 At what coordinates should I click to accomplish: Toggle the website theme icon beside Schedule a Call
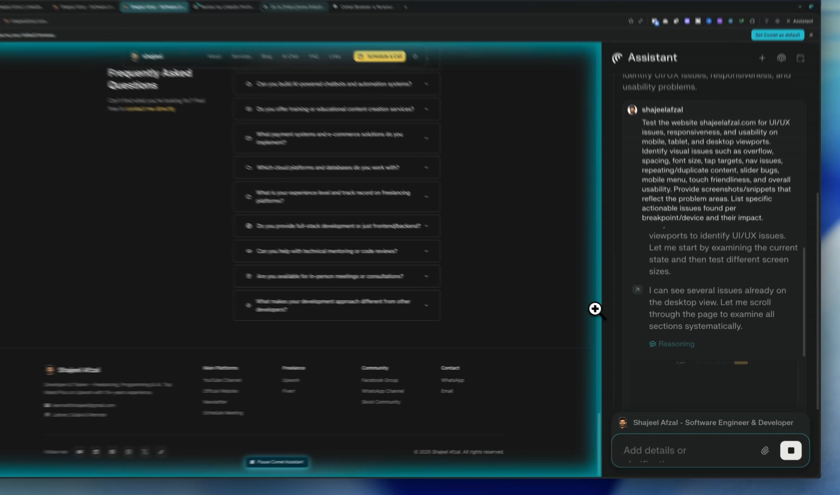click(415, 56)
